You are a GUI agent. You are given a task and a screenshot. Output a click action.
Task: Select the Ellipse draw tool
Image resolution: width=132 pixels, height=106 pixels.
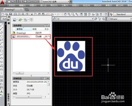[x=2, y=58]
